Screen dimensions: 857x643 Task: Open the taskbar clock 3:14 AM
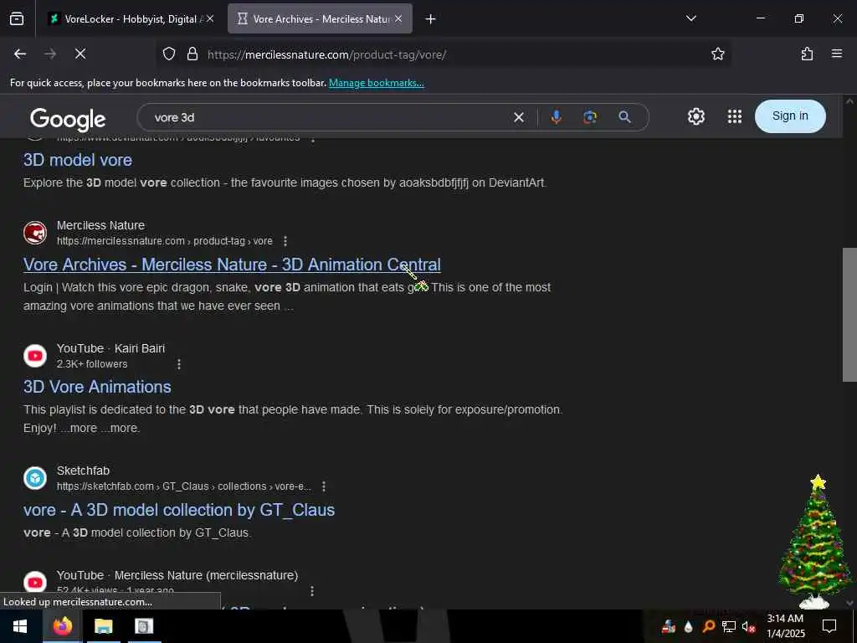(x=785, y=626)
